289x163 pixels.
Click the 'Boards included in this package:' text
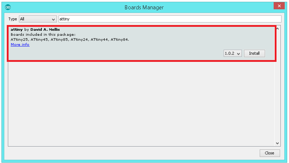pos(43,34)
